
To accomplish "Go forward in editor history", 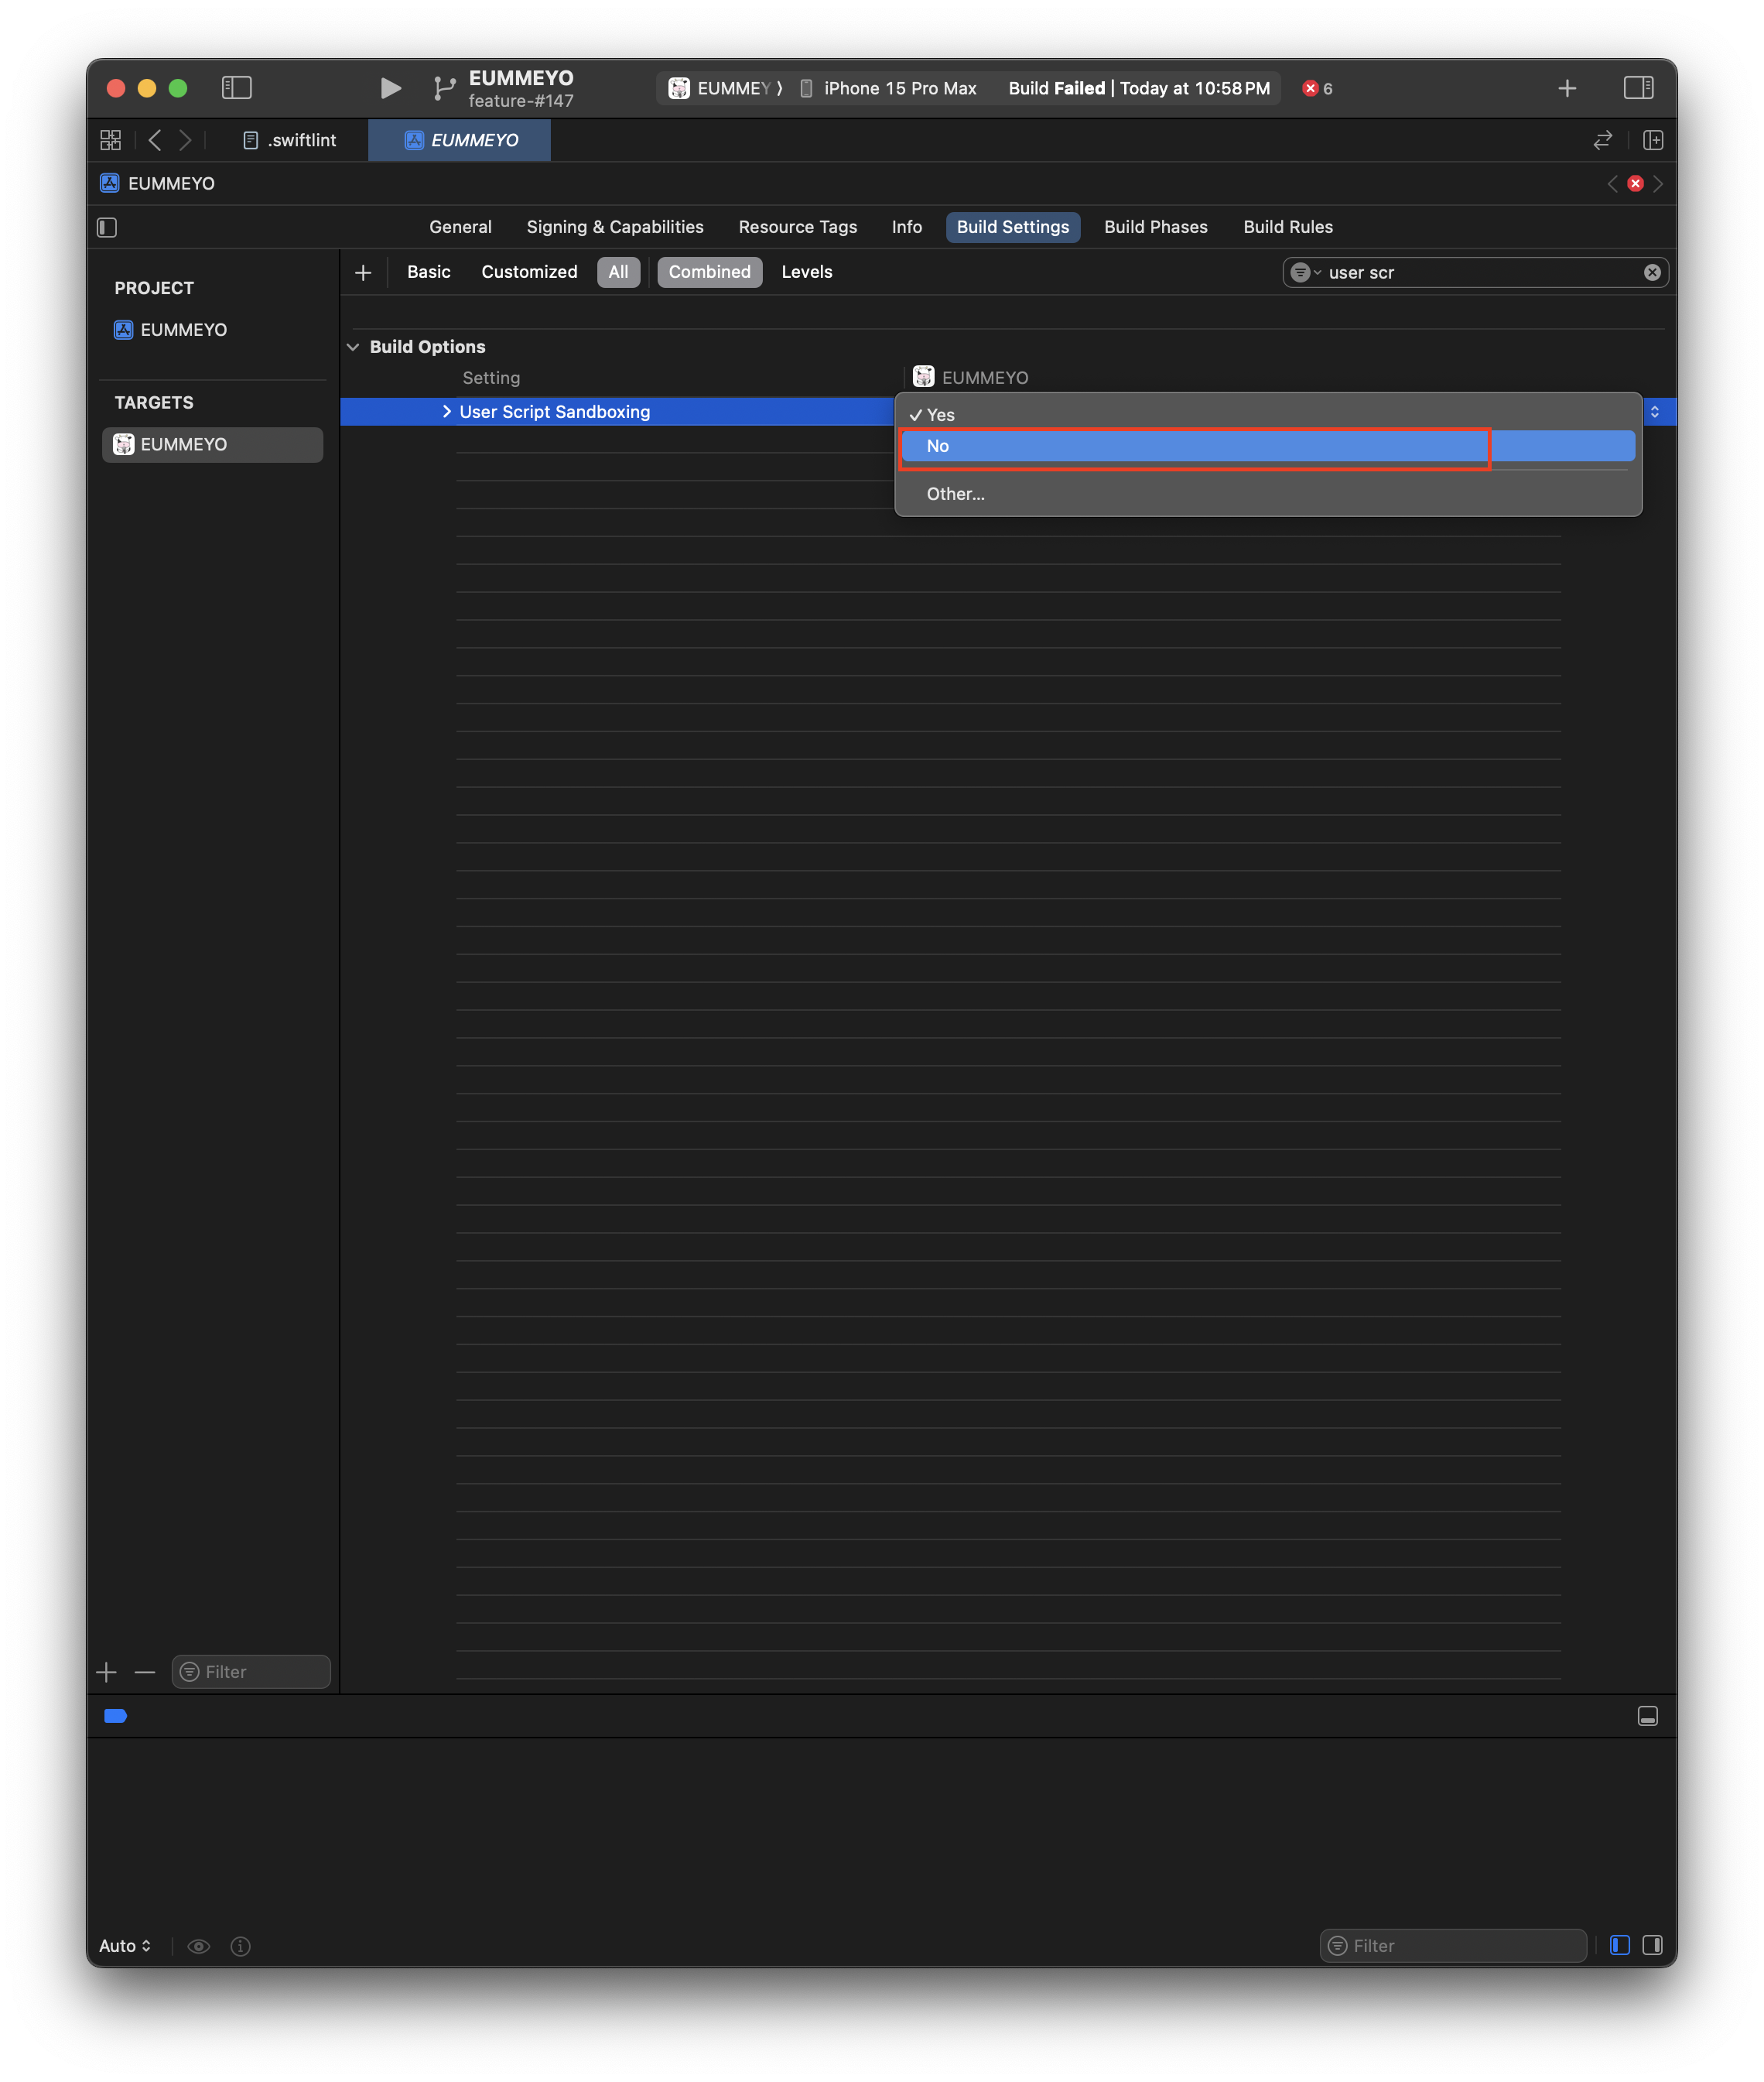I will 185,140.
